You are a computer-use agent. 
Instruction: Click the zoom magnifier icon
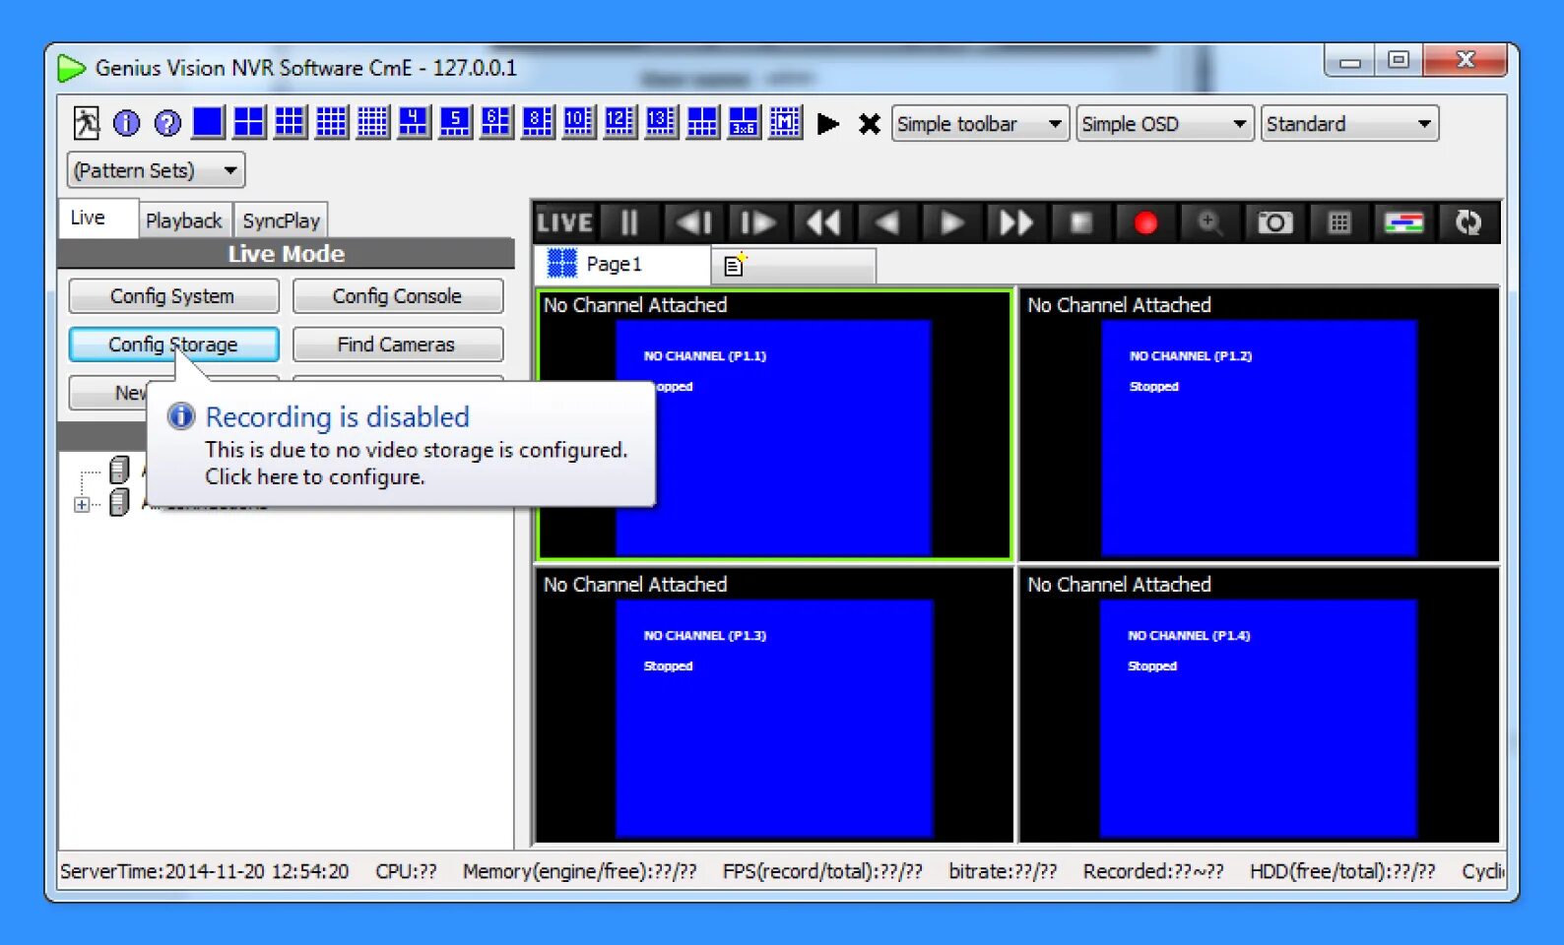click(x=1209, y=222)
